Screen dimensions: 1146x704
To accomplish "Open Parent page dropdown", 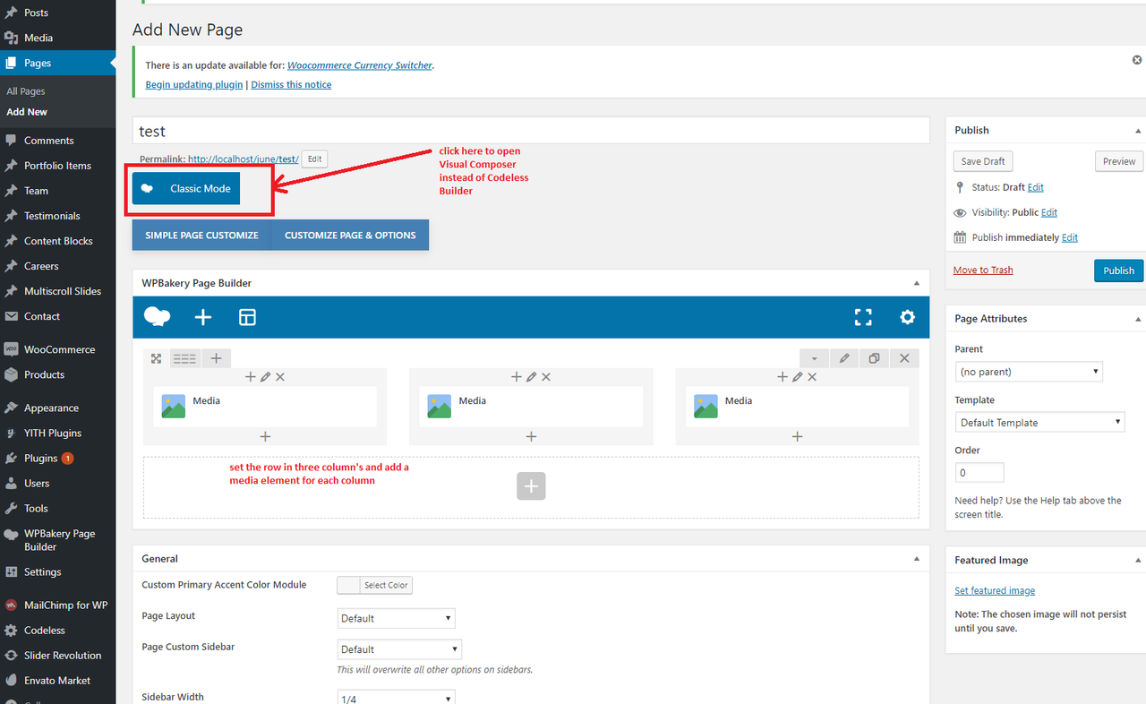I will tap(1029, 372).
